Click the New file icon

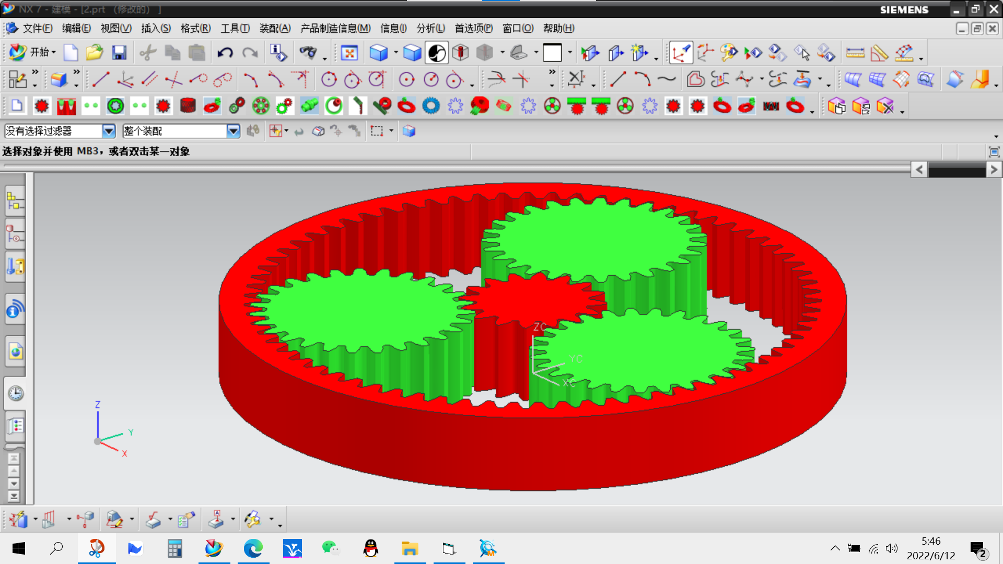(71, 53)
